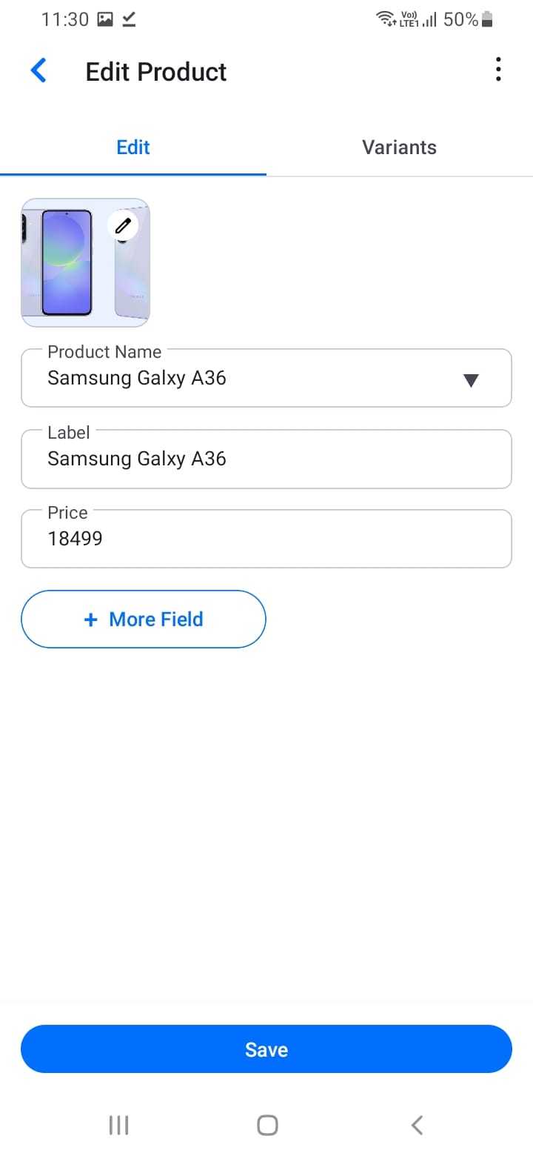Open the three-dot overflow menu
533x1156 pixels.
pos(498,70)
